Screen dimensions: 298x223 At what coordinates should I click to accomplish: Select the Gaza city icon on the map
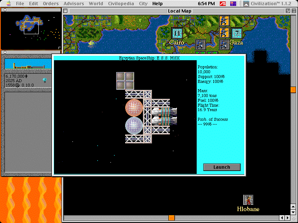pyautogui.click(x=237, y=33)
